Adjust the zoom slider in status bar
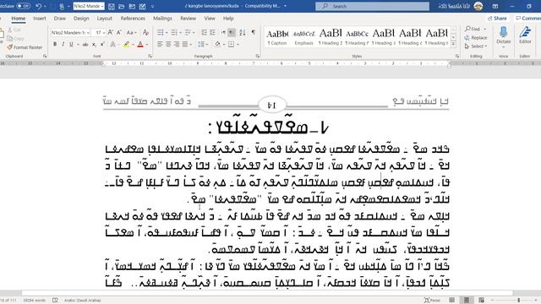Viewport: 541px width, 304px height. tap(518, 301)
